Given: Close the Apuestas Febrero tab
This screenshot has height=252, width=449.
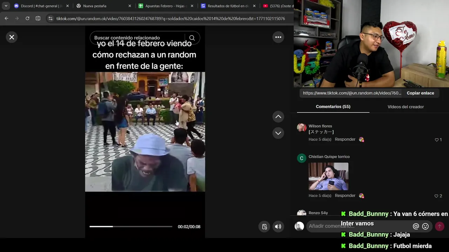Looking at the screenshot, I should click(x=192, y=6).
